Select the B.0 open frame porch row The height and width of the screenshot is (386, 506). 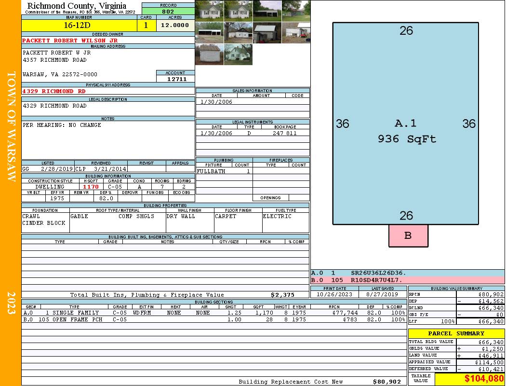coord(213,319)
